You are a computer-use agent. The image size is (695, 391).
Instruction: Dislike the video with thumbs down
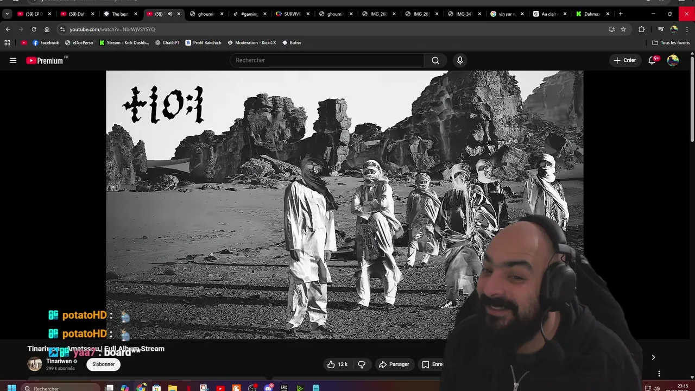[362, 364]
